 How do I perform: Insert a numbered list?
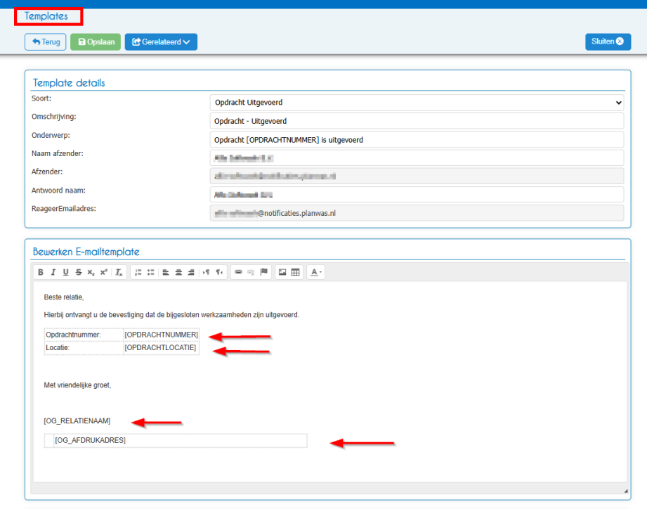[x=138, y=273]
